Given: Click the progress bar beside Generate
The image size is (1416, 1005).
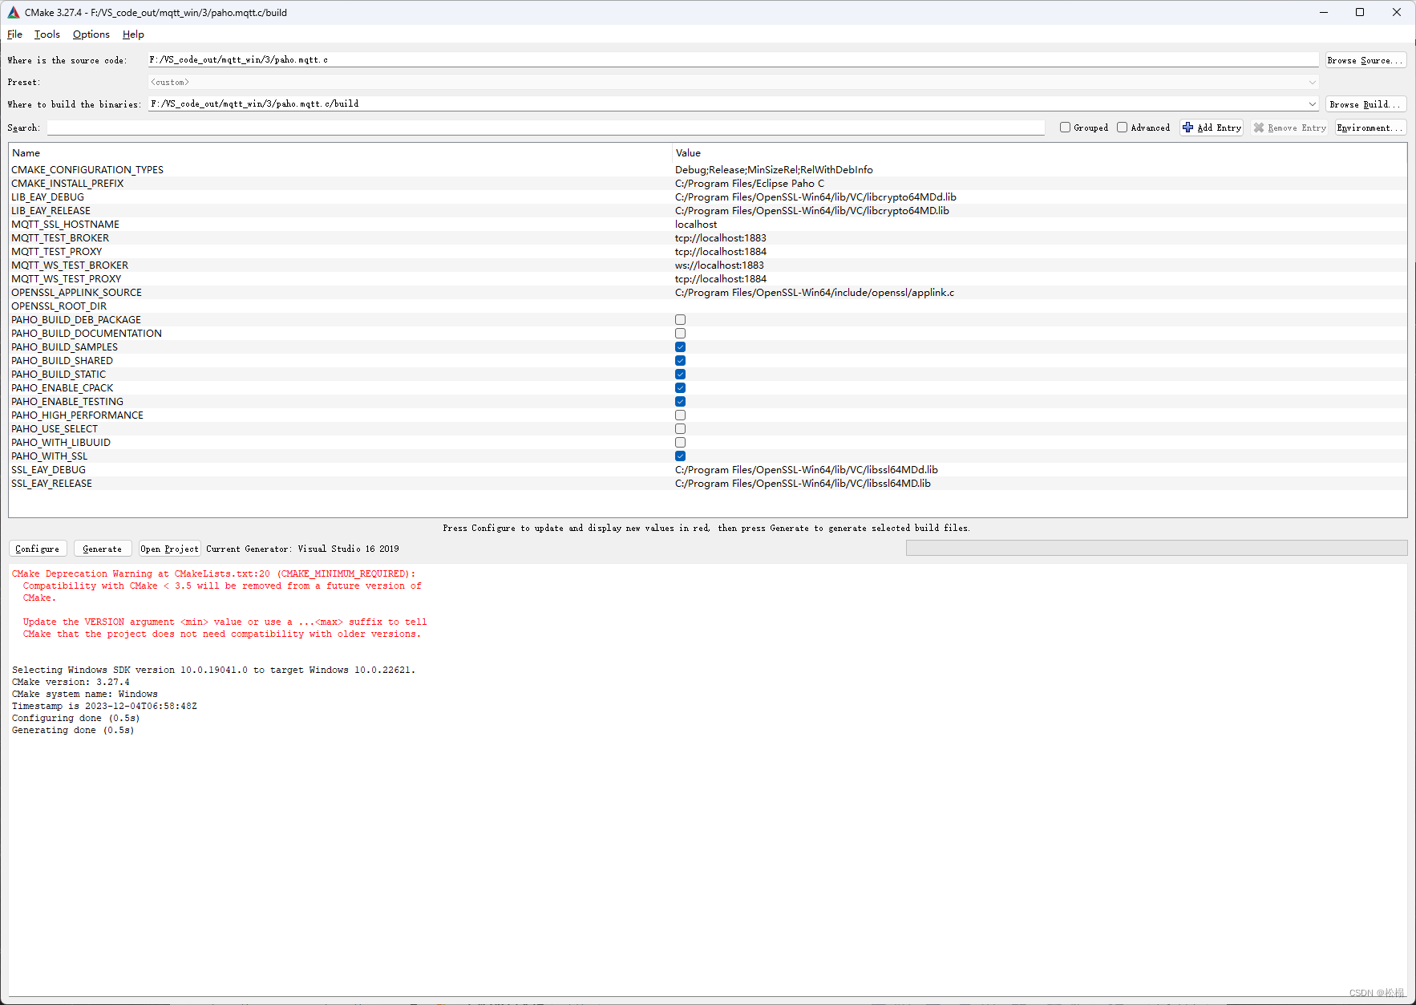Looking at the screenshot, I should click(x=1156, y=547).
